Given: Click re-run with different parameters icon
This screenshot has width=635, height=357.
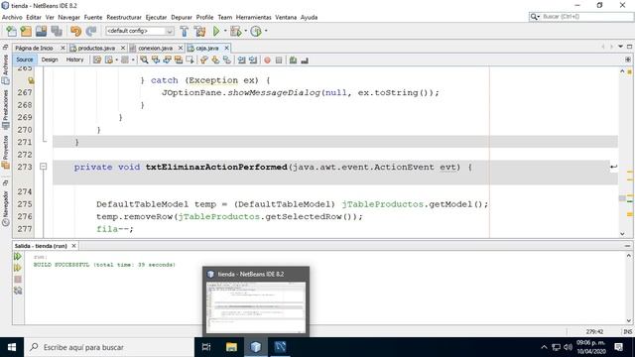Looking at the screenshot, I should click(x=18, y=268).
